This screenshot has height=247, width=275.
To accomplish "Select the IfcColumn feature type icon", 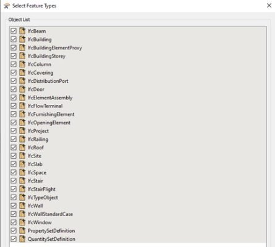I will tap(22, 64).
